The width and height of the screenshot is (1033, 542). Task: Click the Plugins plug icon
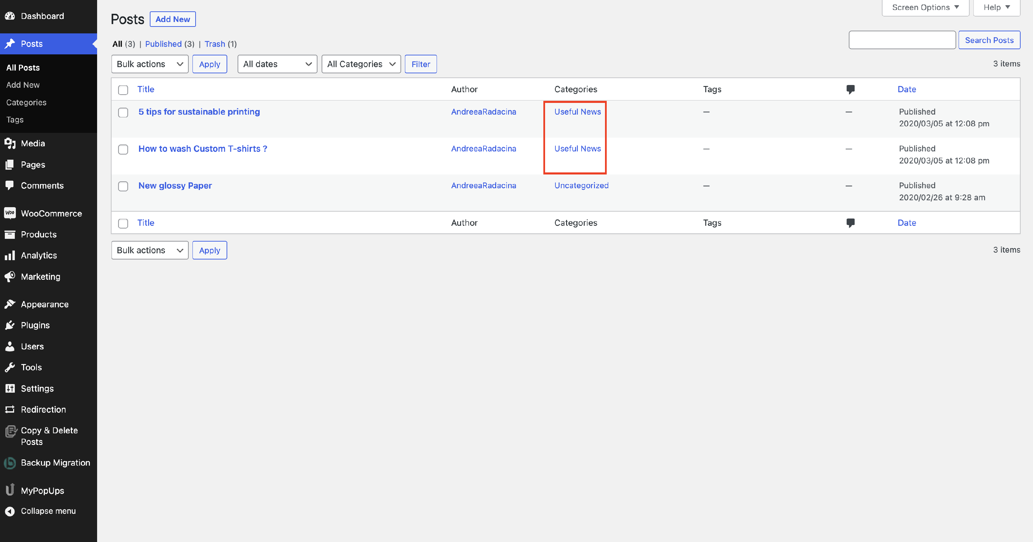point(10,325)
